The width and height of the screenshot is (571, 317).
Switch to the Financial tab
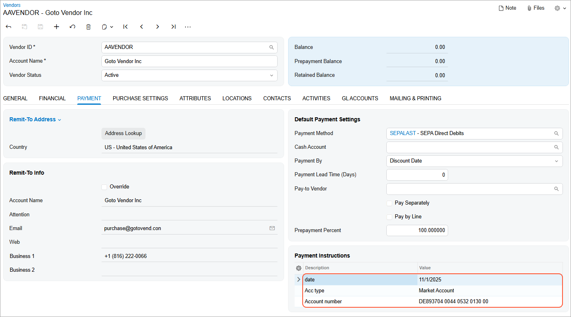tap(53, 98)
